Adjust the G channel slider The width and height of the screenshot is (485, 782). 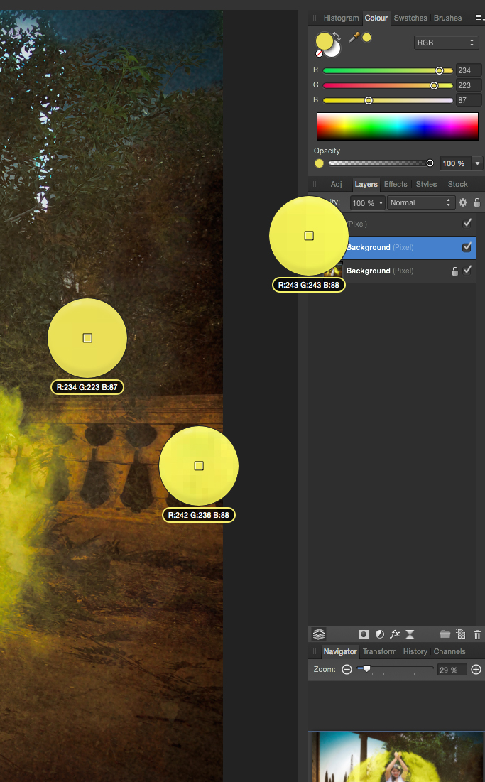pyautogui.click(x=388, y=86)
